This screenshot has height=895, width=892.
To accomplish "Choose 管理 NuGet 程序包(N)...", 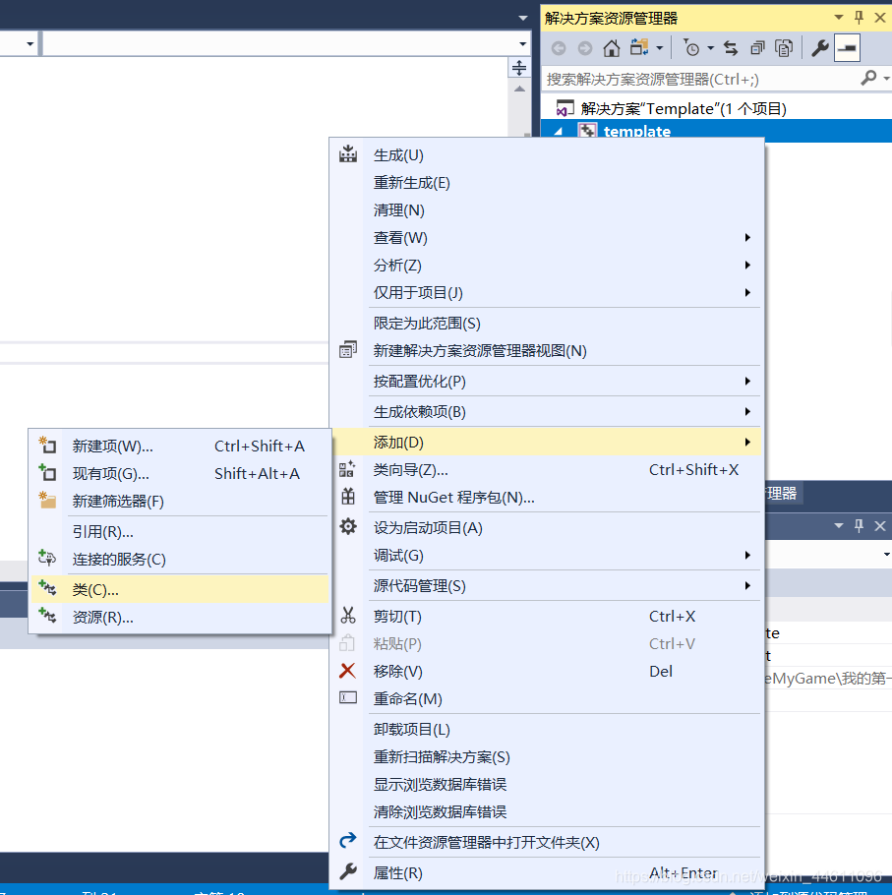I will pyautogui.click(x=546, y=497).
